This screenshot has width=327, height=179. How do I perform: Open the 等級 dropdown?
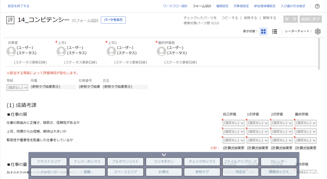click(17, 88)
